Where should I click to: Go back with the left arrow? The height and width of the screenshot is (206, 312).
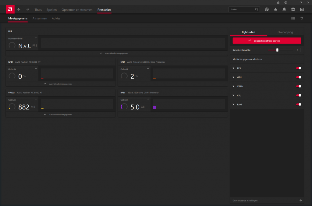(19, 9)
